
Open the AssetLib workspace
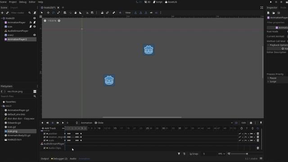[x=171, y=2]
